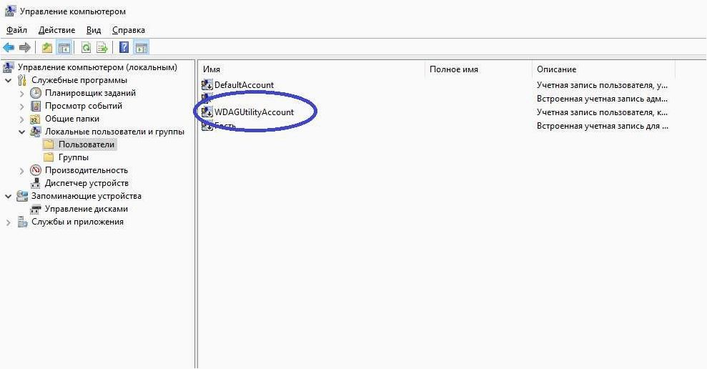Click the Запоминающие устройства icon
This screenshot has height=369, width=707.
click(x=22, y=196)
